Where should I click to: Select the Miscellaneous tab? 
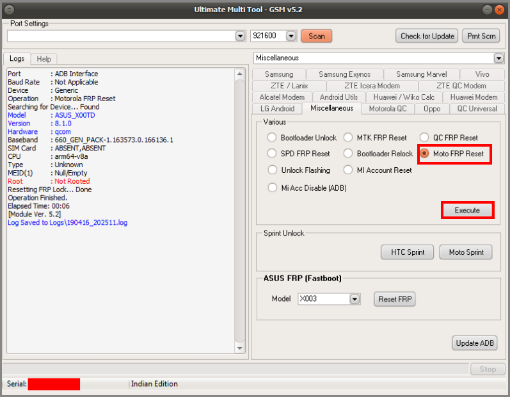pos(331,108)
